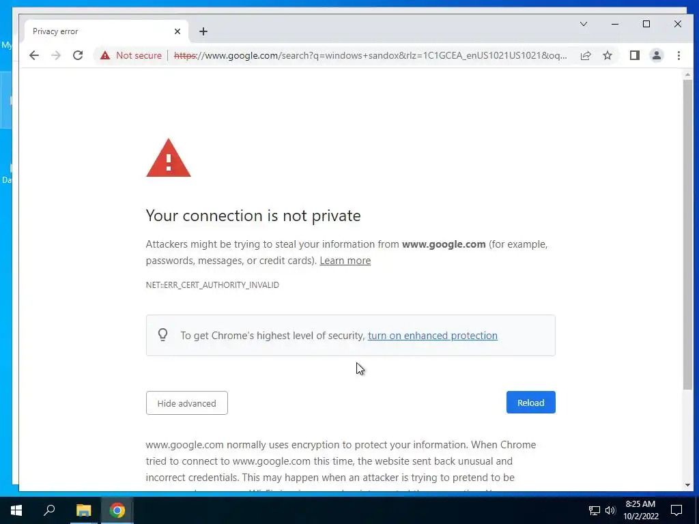The height and width of the screenshot is (524, 699).
Task: Click Your connection is not private heading
Action: tap(253, 216)
